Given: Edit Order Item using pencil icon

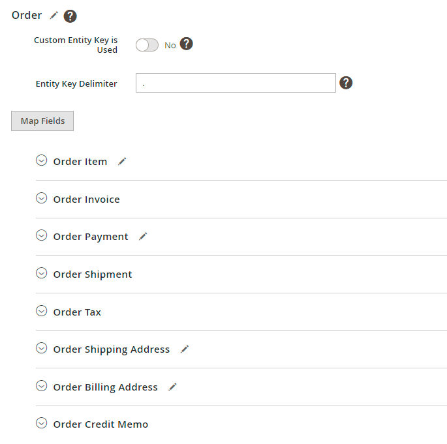Looking at the screenshot, I should coord(122,161).
